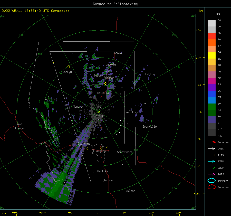Click the HighRiver town label
231x216 pixels.
[106, 180]
